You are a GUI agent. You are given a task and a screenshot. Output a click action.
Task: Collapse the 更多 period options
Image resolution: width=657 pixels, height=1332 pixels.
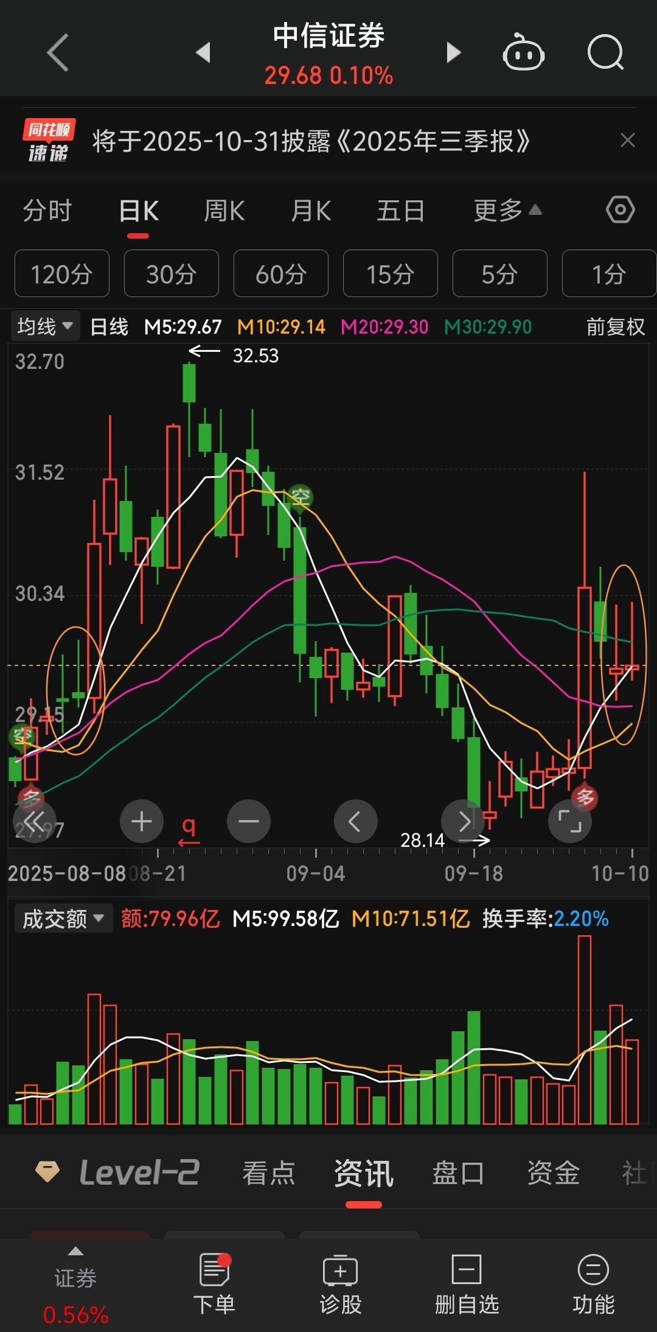pos(508,211)
